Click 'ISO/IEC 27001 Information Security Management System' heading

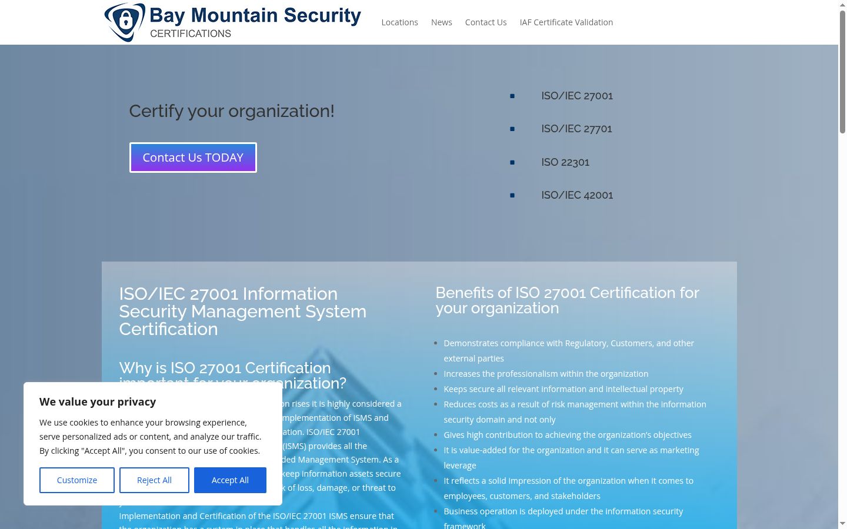tap(242, 312)
